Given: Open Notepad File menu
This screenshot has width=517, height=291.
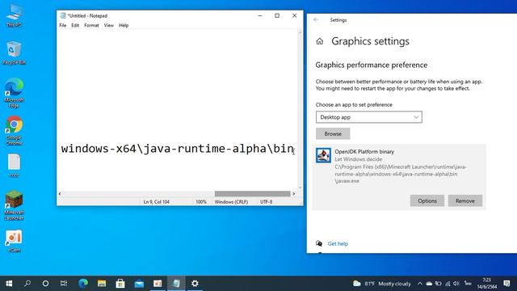Looking at the screenshot, I should [x=63, y=25].
